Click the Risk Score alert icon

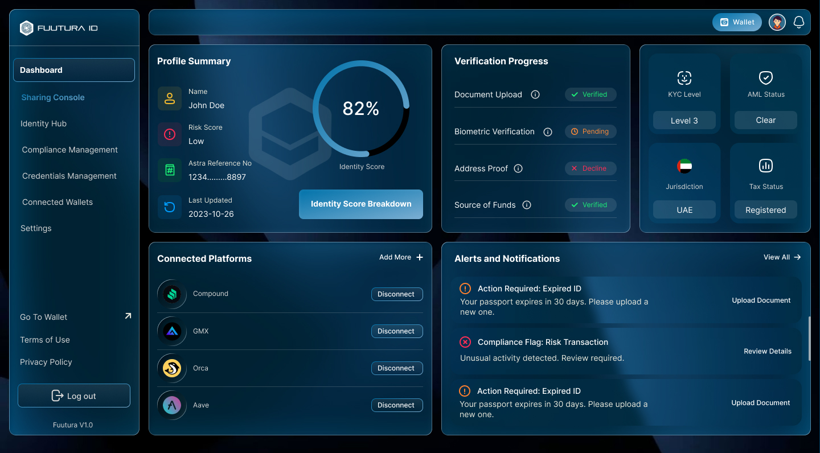170,134
